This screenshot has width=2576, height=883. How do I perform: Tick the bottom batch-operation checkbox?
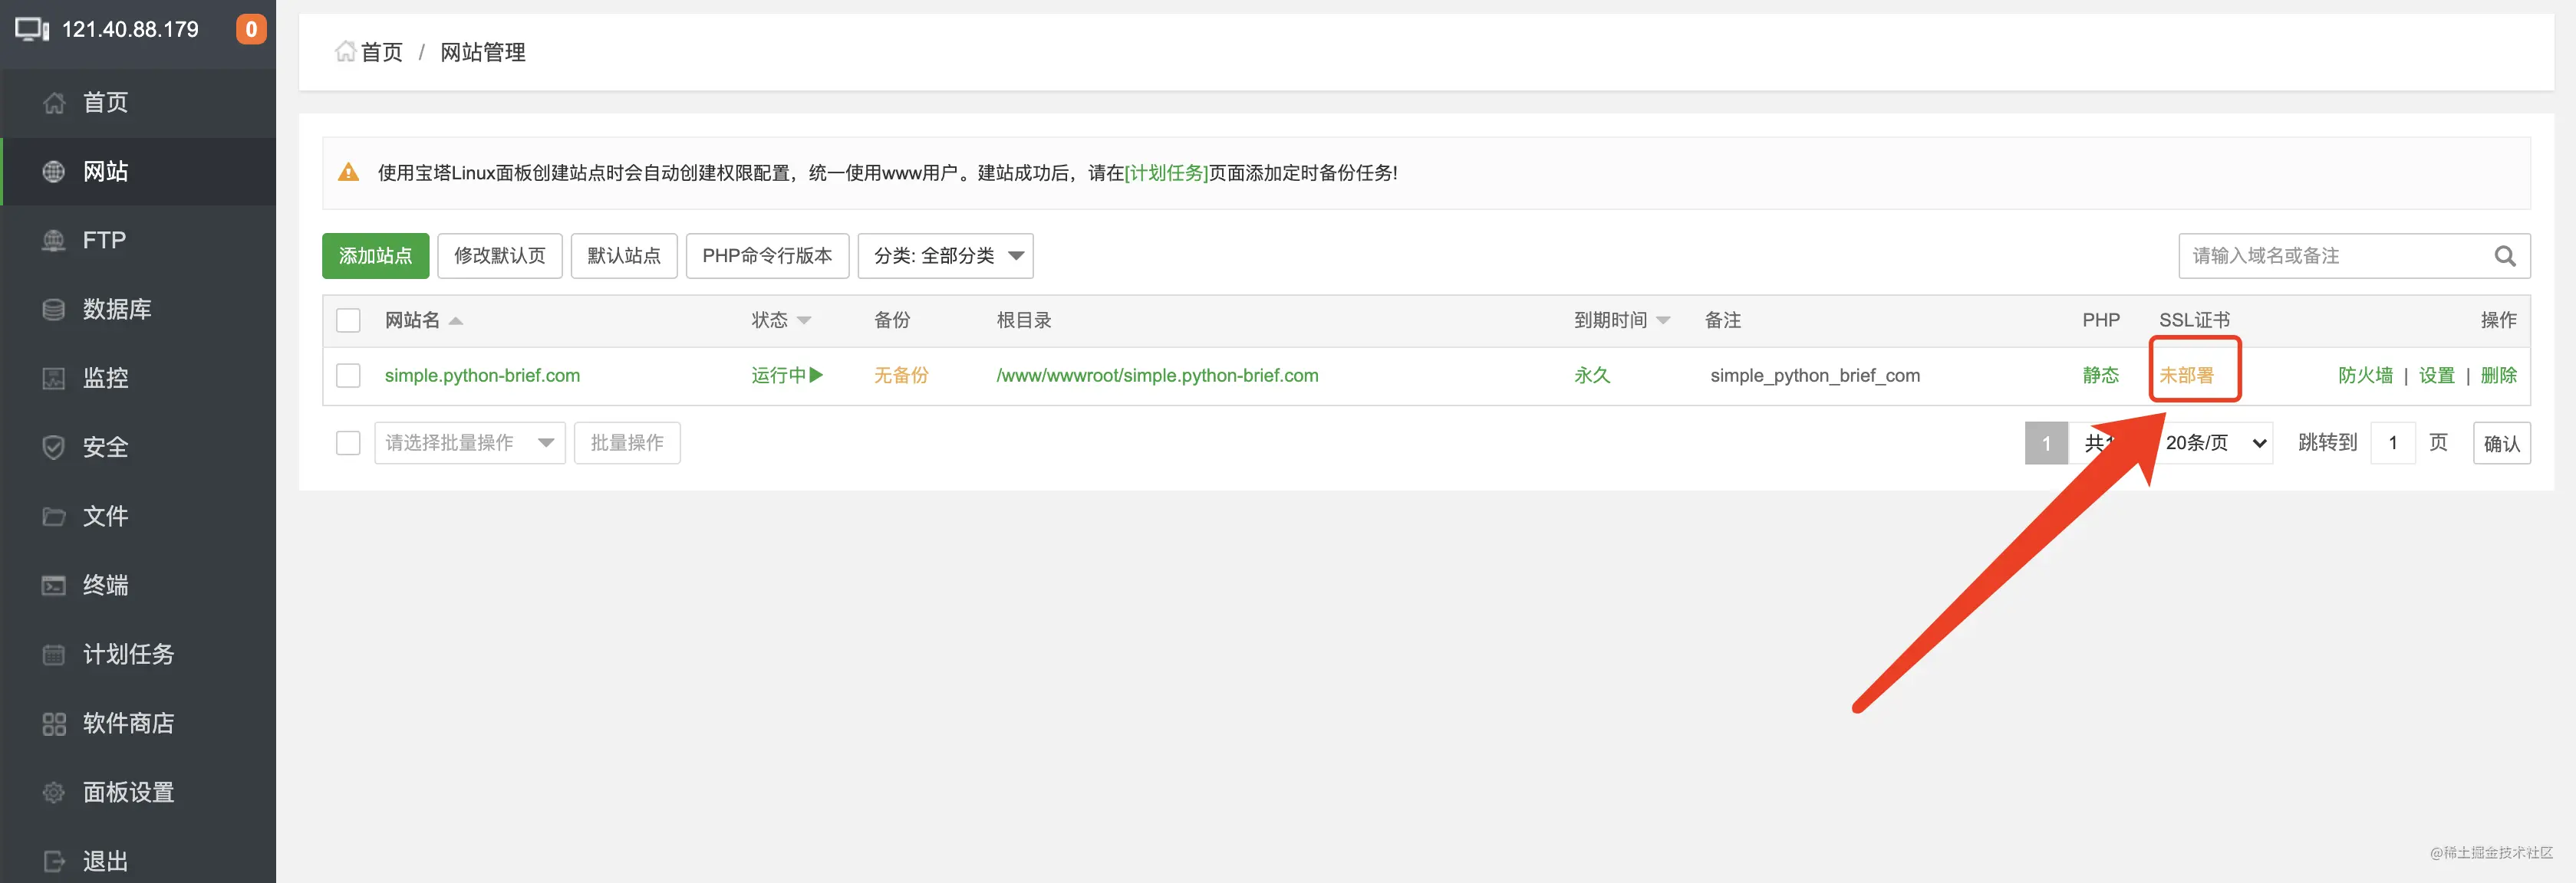348,442
